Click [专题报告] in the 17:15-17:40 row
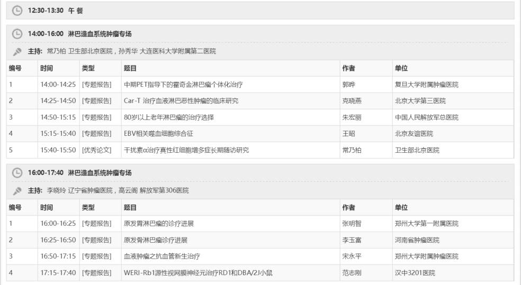Image resolution: width=521 pixels, height=285 pixels. pyautogui.click(x=97, y=273)
